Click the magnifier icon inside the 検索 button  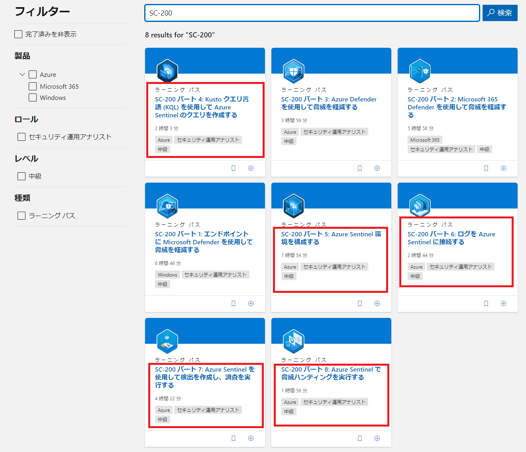pyautogui.click(x=491, y=12)
